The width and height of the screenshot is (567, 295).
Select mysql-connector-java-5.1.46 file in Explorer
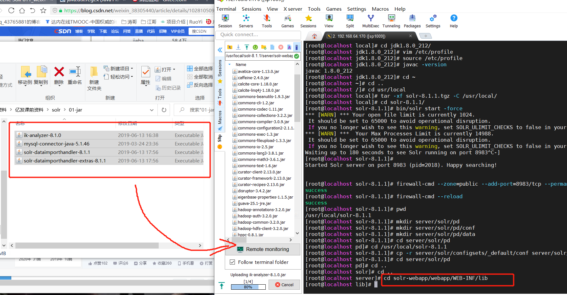pos(109,144)
